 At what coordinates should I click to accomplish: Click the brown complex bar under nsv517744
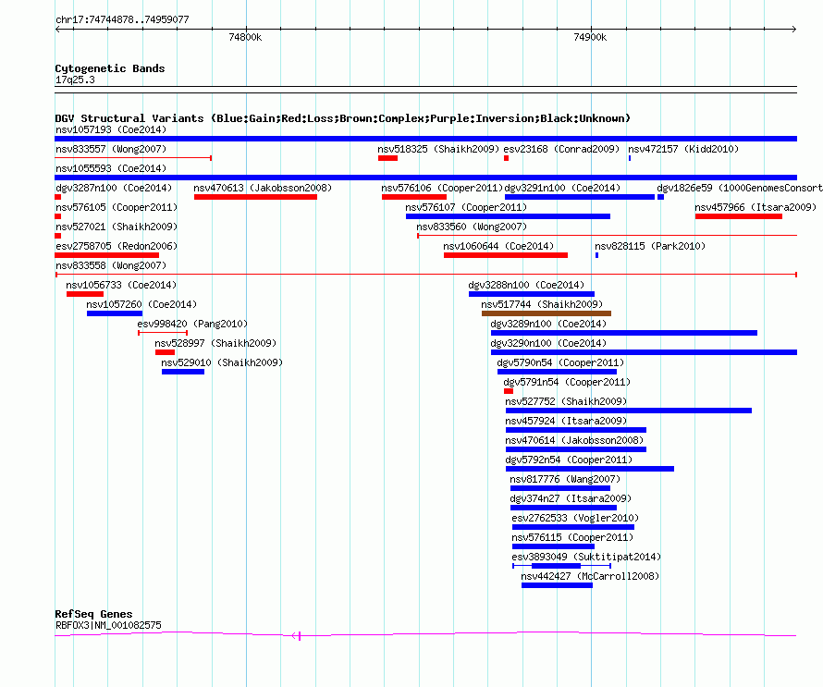tap(547, 313)
